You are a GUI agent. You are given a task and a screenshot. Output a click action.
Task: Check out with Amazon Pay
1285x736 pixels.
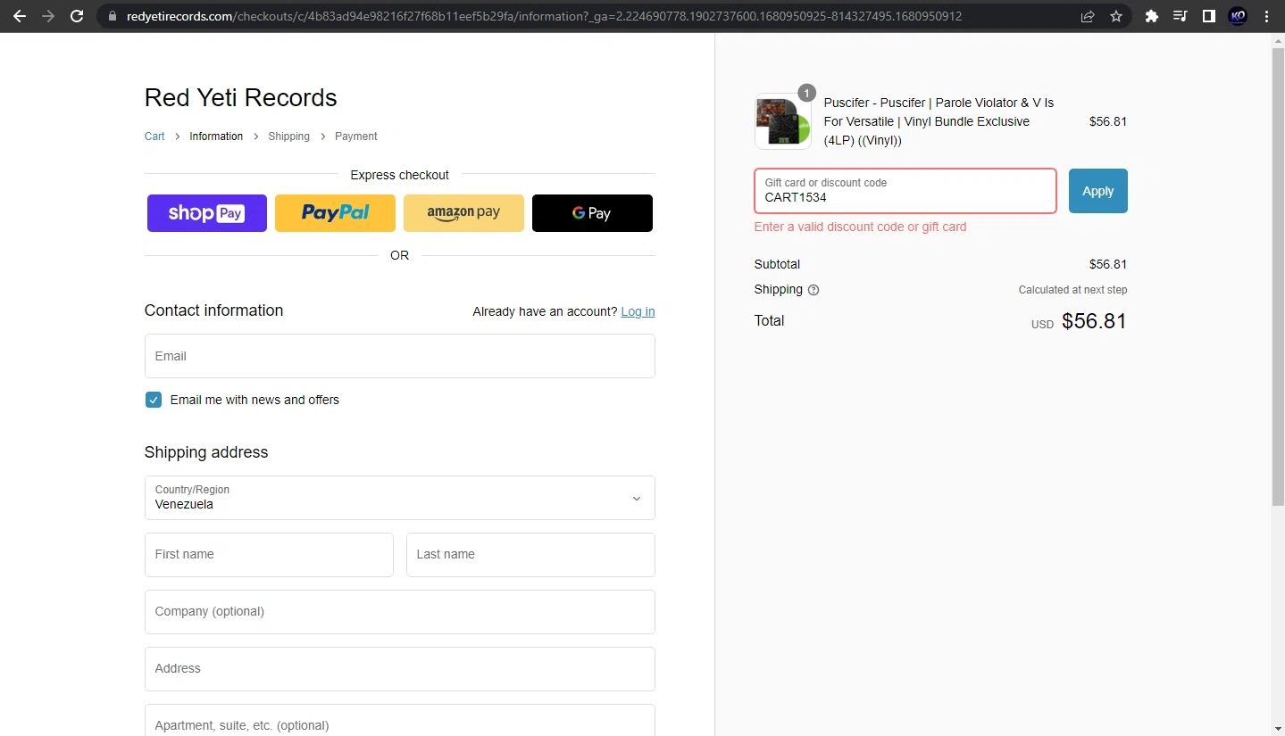(x=463, y=213)
